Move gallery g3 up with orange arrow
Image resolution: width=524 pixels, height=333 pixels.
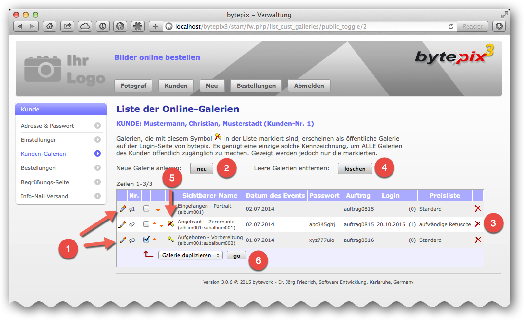(154, 239)
